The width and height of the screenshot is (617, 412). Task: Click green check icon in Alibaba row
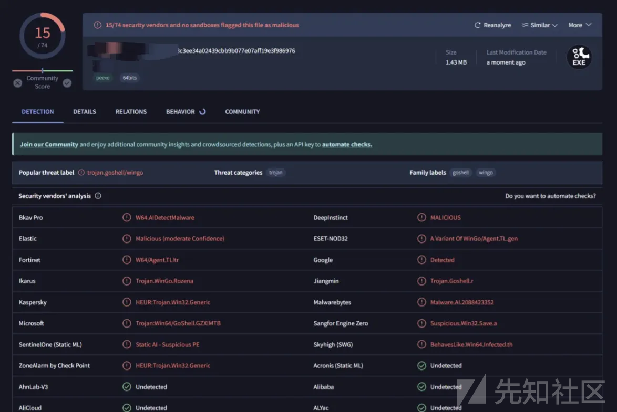click(421, 387)
